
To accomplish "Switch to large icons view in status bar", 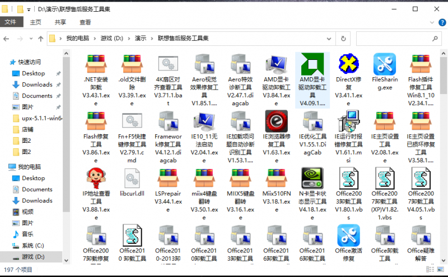I will [x=440, y=269].
